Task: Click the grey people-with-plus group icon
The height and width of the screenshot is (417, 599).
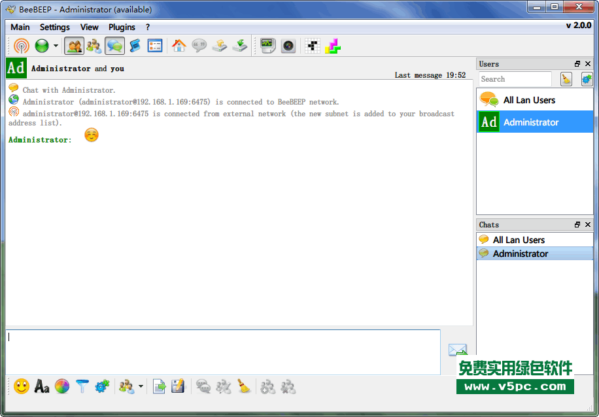Action: (268, 386)
